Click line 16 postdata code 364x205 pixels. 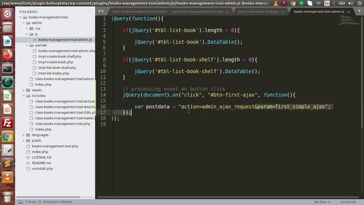232,106
